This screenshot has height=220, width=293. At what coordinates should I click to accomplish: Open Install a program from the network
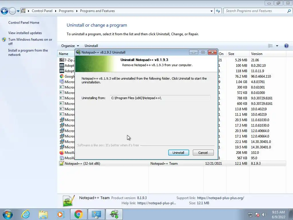[x=28, y=52]
